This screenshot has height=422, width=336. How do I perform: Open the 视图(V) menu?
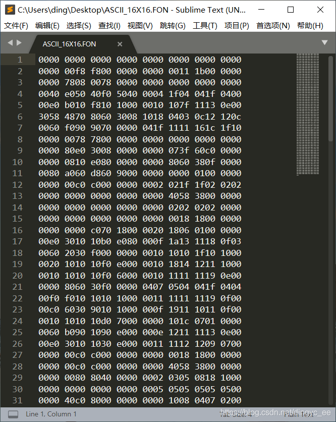[x=140, y=26]
